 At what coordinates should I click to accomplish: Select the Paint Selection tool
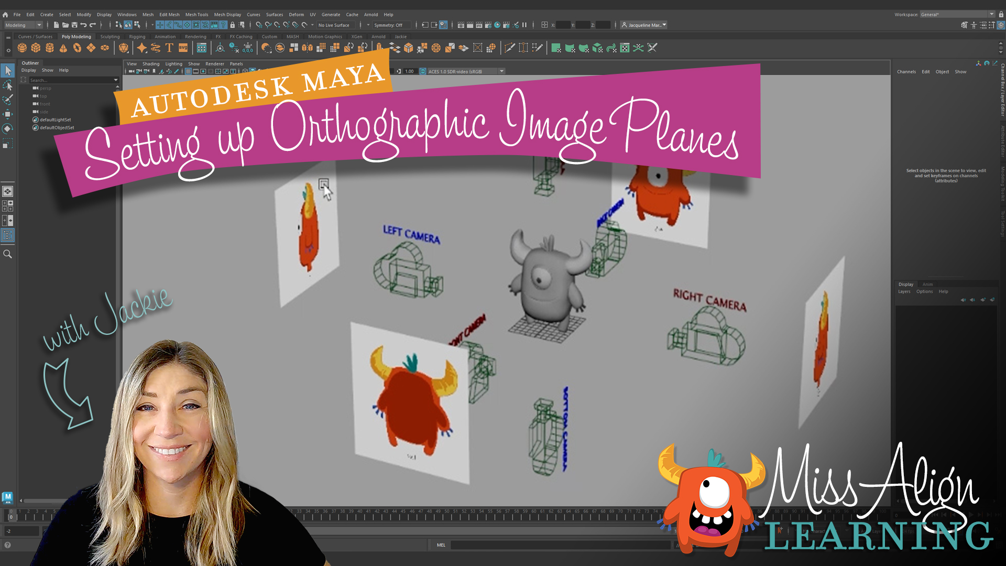8,100
